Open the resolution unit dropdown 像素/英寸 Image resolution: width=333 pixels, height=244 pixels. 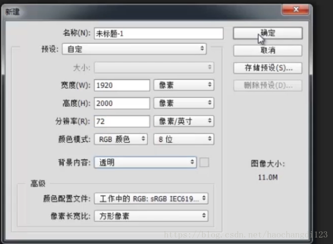[184, 121]
